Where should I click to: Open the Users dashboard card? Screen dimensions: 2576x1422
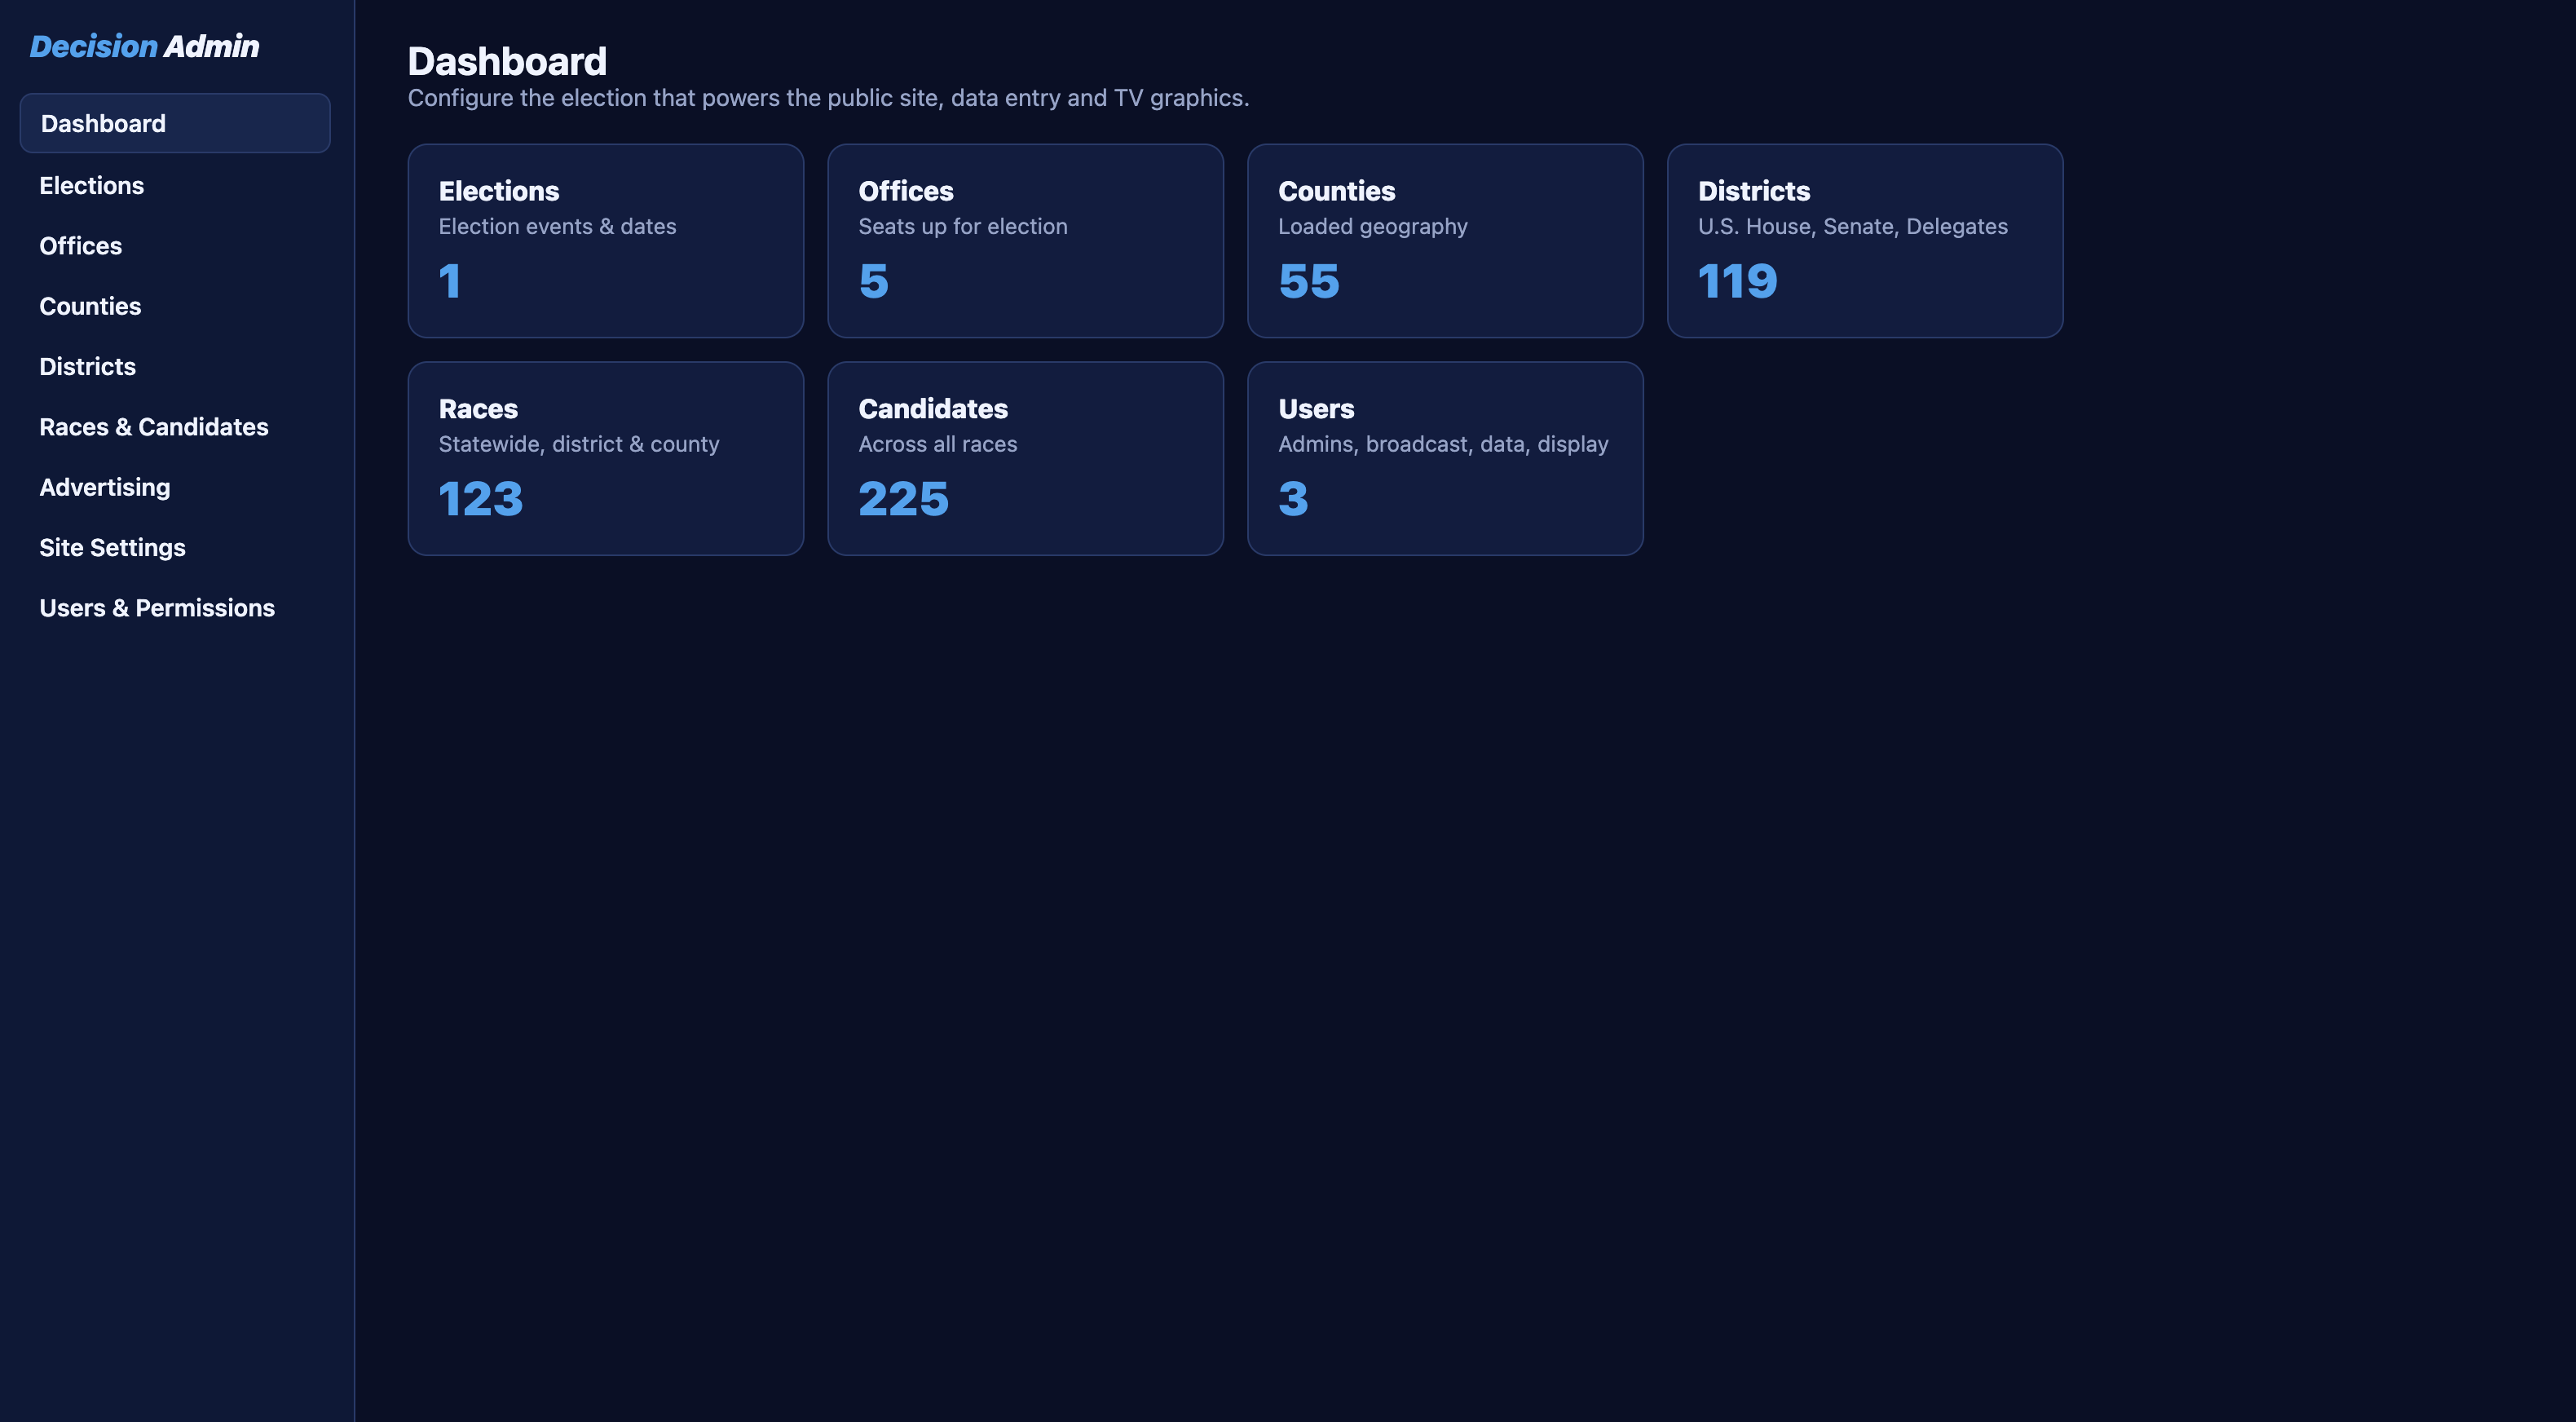1445,459
